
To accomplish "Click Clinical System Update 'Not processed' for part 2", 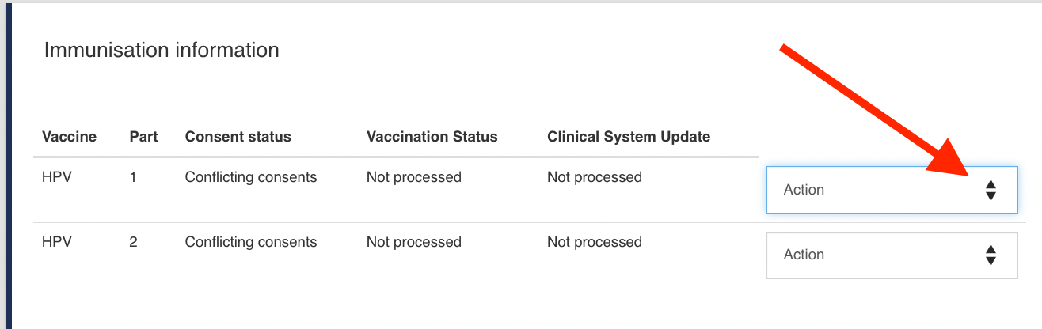I will tap(595, 242).
